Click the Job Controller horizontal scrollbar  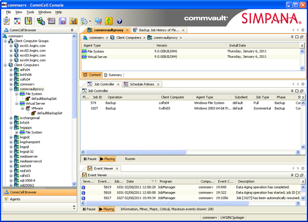click(x=136, y=152)
